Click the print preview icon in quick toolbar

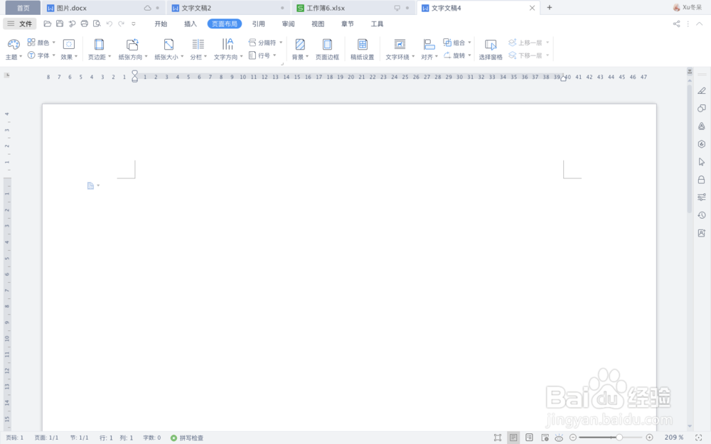[97, 23]
